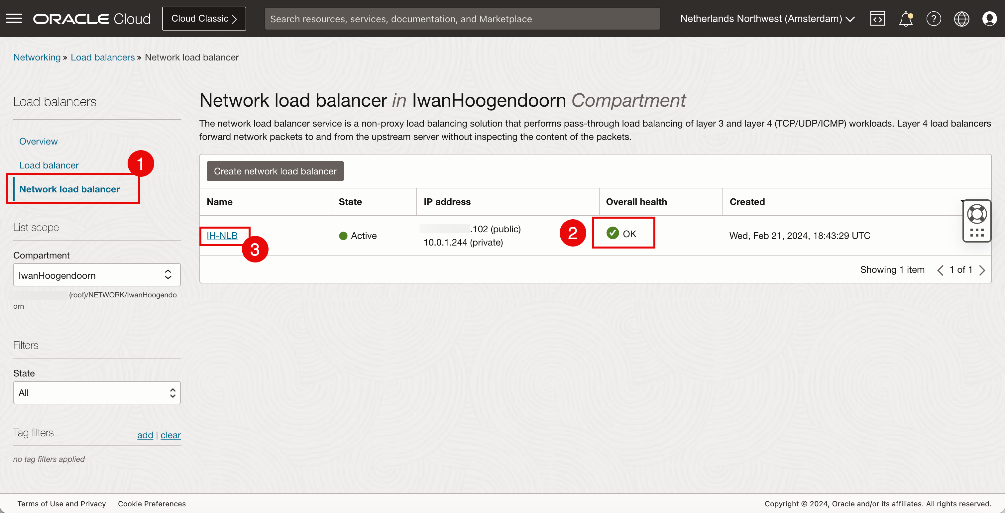Open the State filter dropdown
Image resolution: width=1005 pixels, height=513 pixels.
click(x=97, y=392)
